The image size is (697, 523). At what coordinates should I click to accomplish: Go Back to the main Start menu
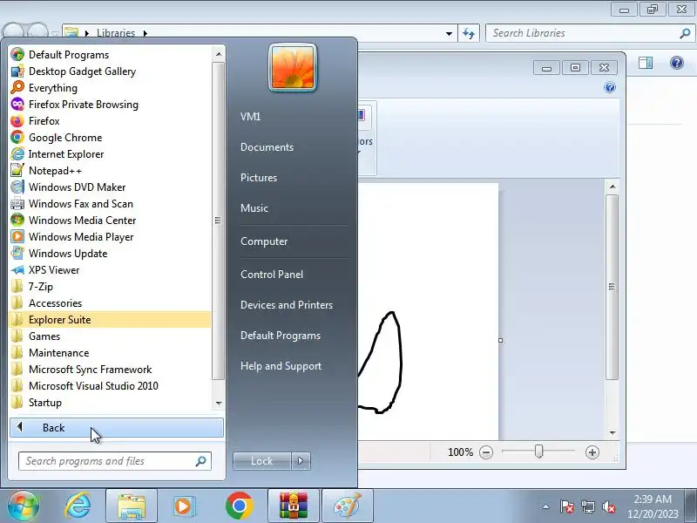tap(117, 428)
